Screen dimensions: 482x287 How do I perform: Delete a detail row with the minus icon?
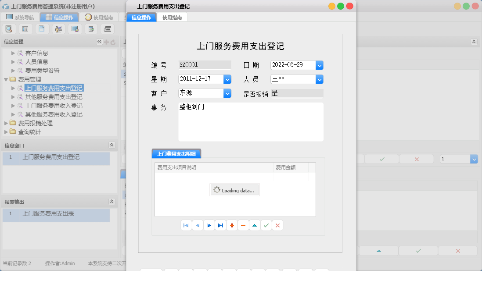point(243,225)
